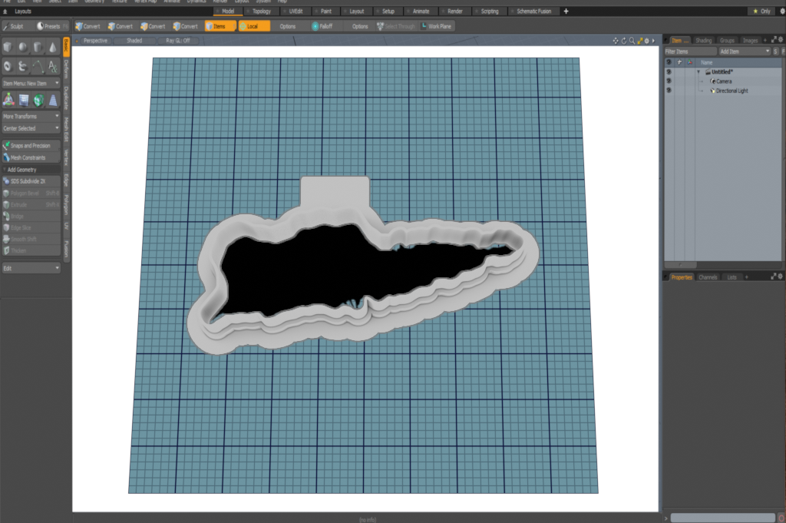Collapse the Untitled scene tree arrow
Viewport: 786px width, 523px height.
click(x=698, y=71)
